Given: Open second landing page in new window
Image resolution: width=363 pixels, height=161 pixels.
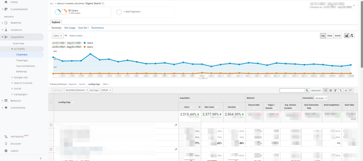Looking at the screenshot, I should [x=176, y=149].
